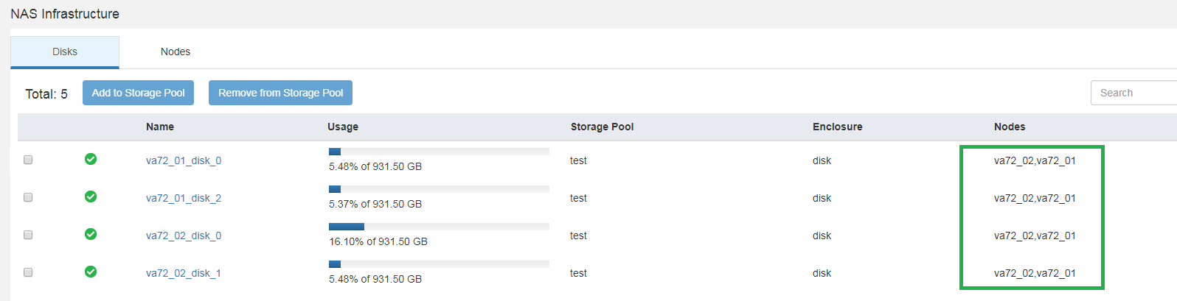Click green status icon for va72_02_disk_0
1177x301 pixels.
[x=91, y=234]
